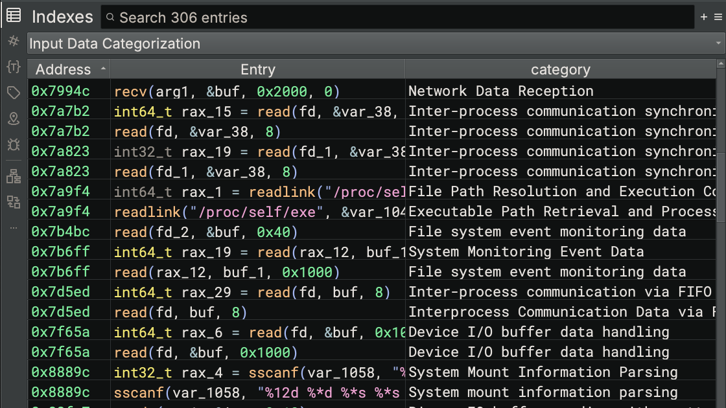Select int32_t rax_4 = sscanf entry
Screen dimensions: 726x408
tap(259, 373)
